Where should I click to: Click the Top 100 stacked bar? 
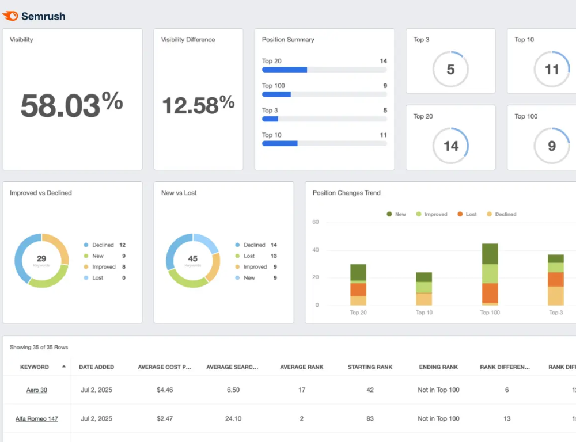490,275
